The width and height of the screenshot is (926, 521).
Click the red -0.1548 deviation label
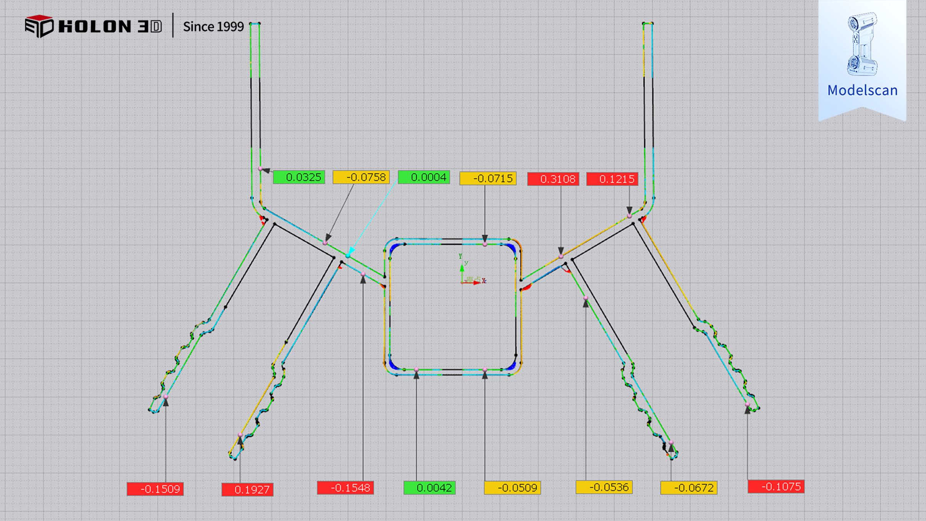(x=345, y=488)
